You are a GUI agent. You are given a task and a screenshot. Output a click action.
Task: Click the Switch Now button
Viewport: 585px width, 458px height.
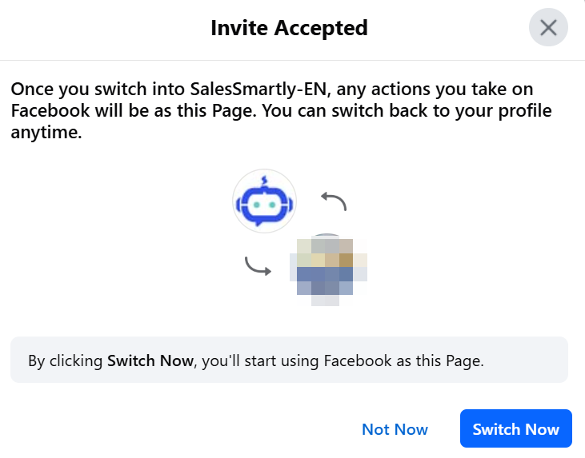(x=516, y=429)
